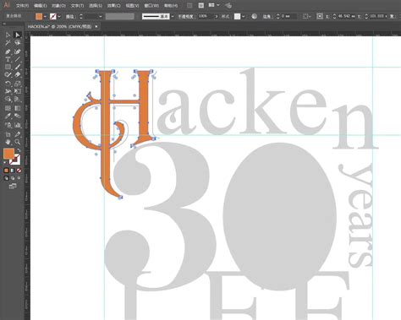This screenshot has width=401, height=320.
Task: Open the Type (T) menu
Action: point(77,6)
